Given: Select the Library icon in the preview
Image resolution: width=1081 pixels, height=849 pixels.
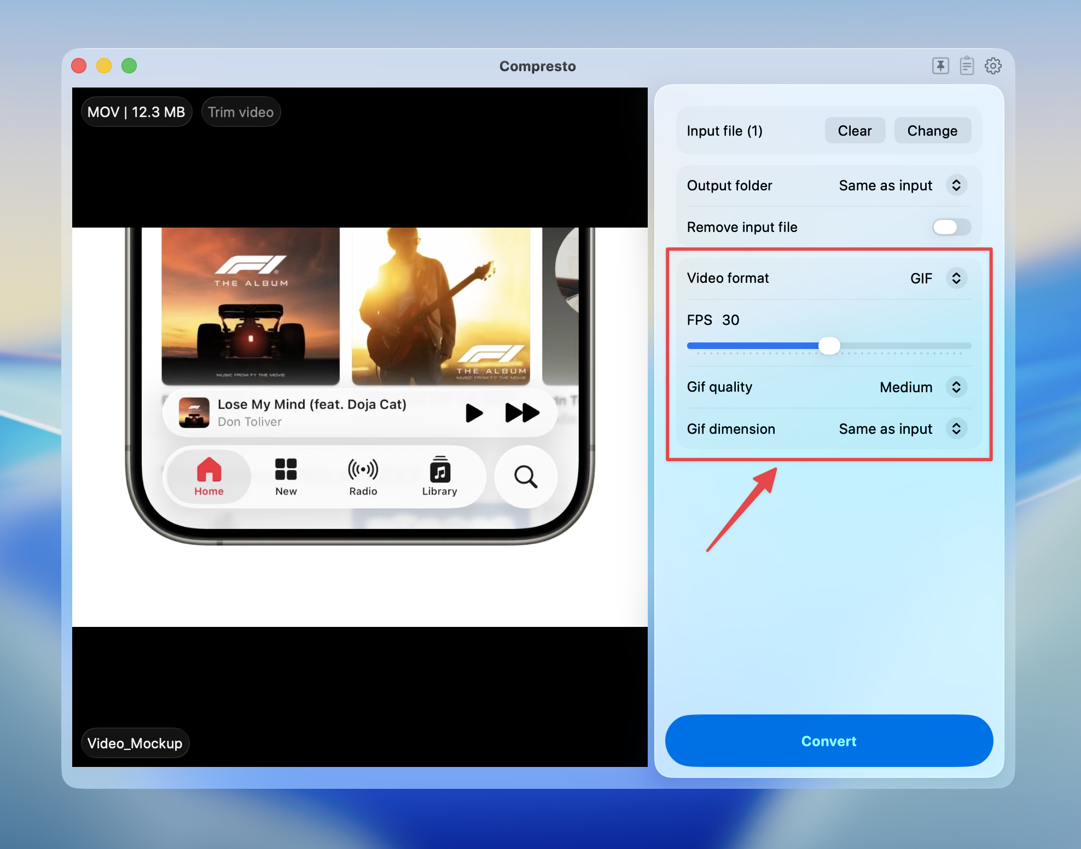Looking at the screenshot, I should coord(439,476).
